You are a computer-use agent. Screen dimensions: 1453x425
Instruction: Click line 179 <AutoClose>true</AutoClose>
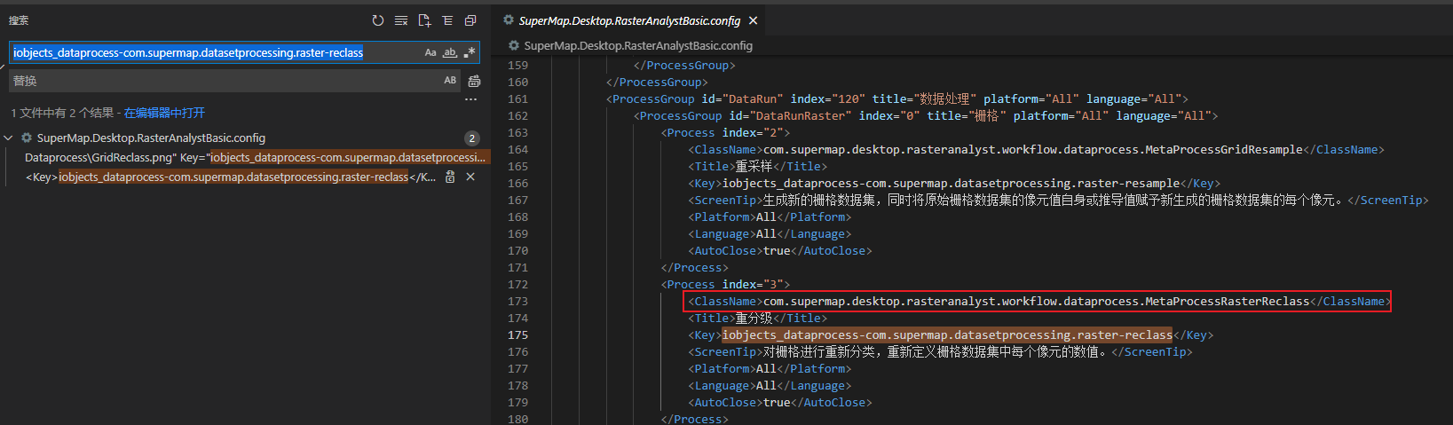[x=780, y=402]
